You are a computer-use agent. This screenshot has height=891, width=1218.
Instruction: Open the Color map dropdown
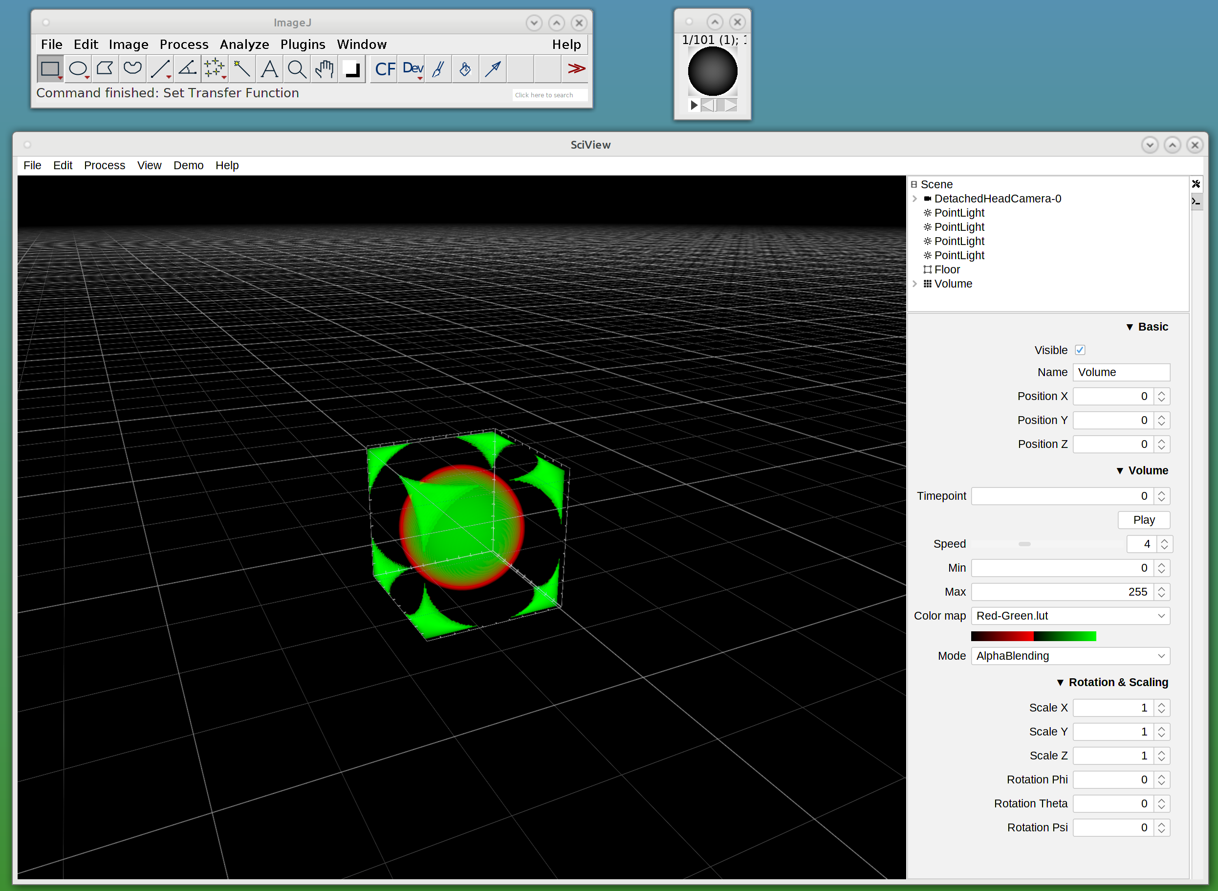pyautogui.click(x=1070, y=616)
